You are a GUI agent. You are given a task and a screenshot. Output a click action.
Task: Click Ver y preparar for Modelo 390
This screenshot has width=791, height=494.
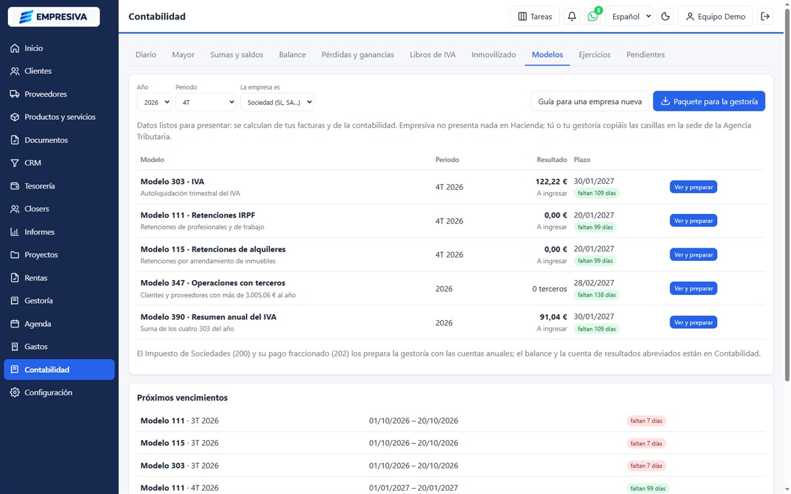click(x=693, y=322)
